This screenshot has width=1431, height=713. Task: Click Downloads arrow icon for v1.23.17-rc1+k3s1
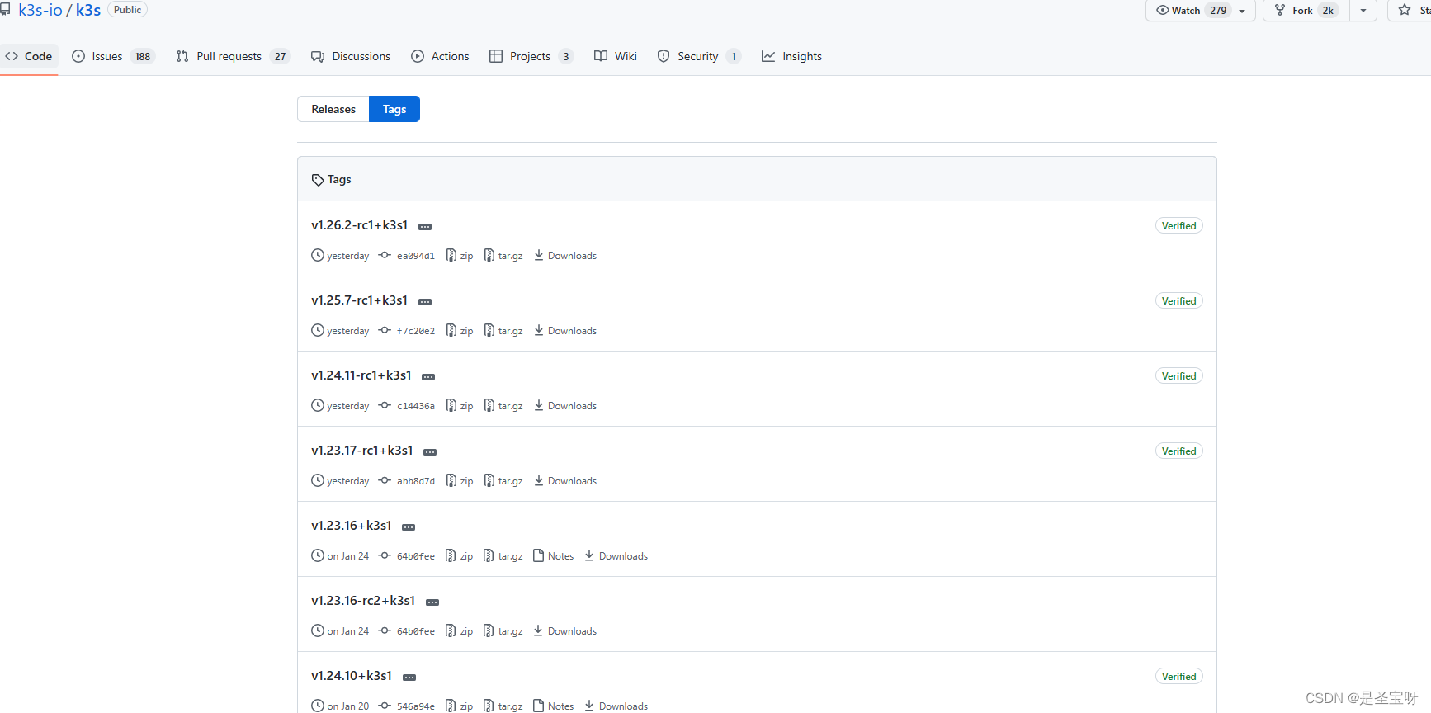[539, 480]
